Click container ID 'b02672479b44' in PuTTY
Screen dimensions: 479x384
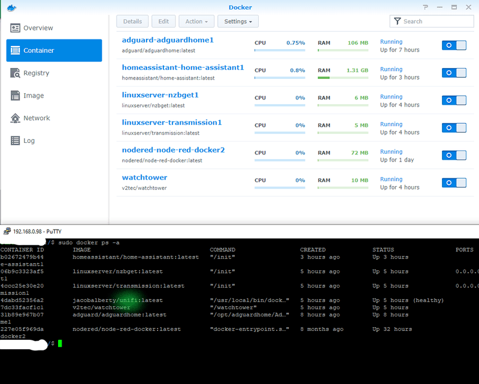[22, 257]
